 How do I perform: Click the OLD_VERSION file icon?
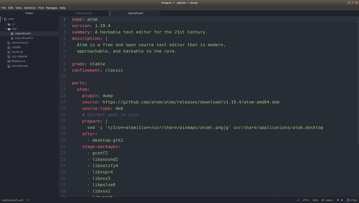[9, 57]
